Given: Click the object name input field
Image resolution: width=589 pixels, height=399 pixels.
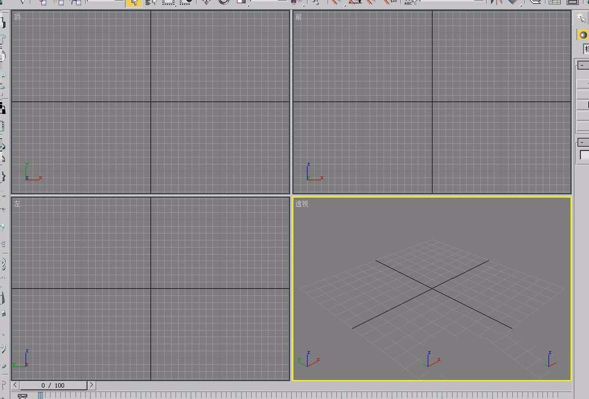Looking at the screenshot, I should pos(584,155).
